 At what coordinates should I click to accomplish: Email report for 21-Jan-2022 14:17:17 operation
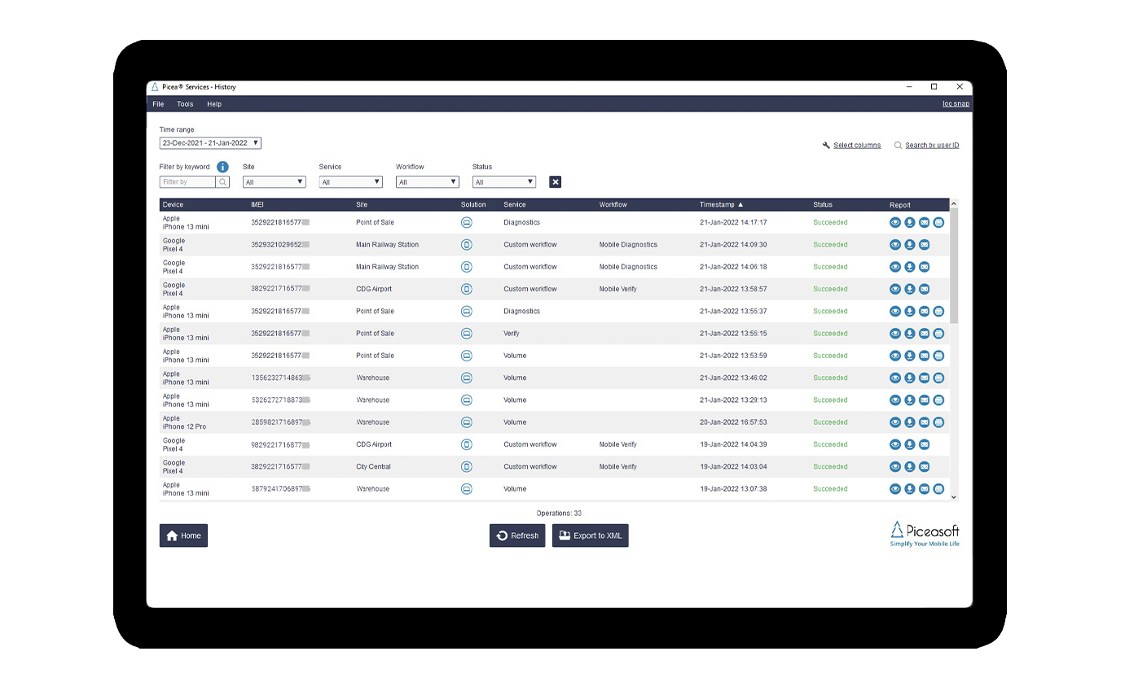coord(925,222)
